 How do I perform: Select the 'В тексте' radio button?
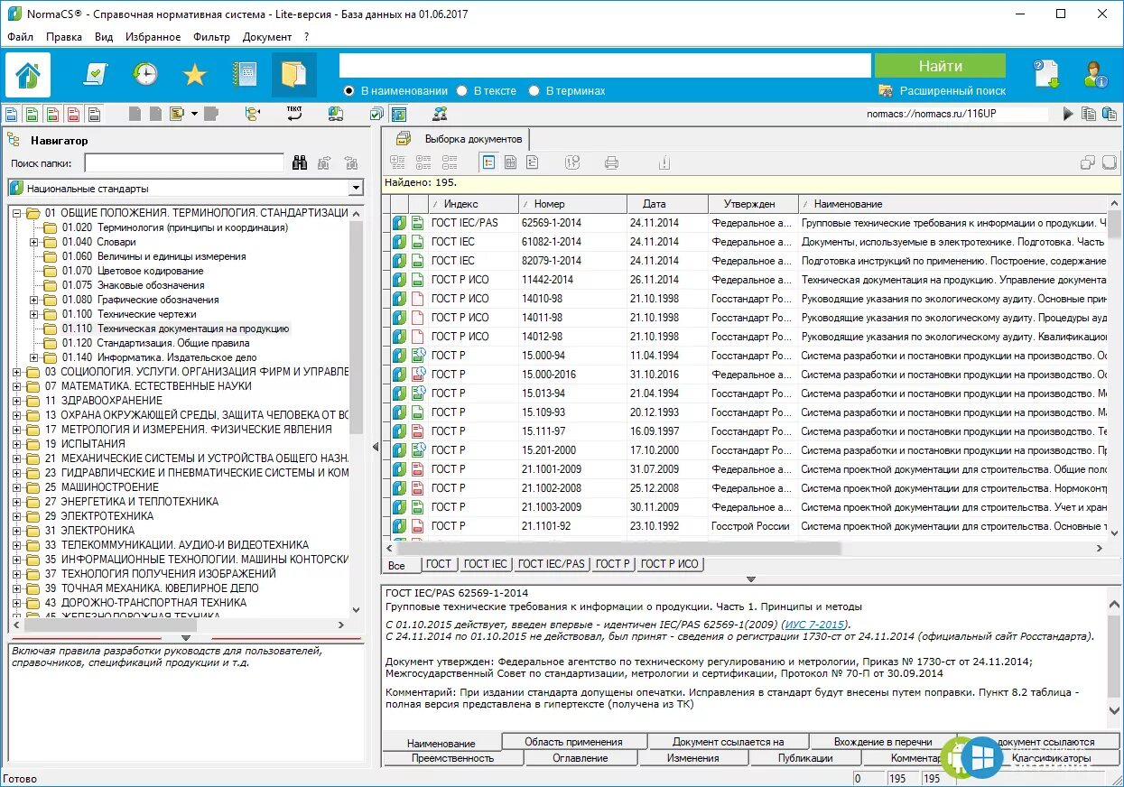coord(462,90)
